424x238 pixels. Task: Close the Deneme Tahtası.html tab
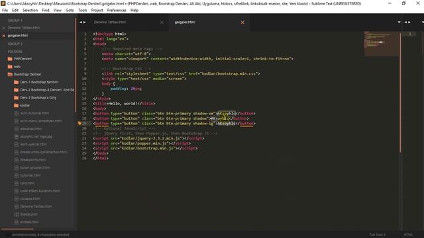click(x=162, y=22)
